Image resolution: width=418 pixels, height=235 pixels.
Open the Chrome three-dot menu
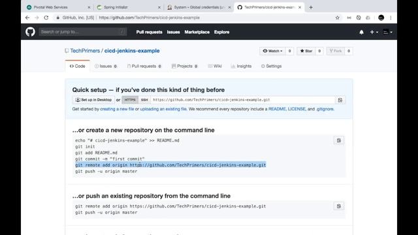click(391, 18)
